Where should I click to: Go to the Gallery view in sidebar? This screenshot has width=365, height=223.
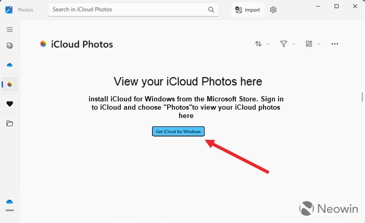[9, 46]
